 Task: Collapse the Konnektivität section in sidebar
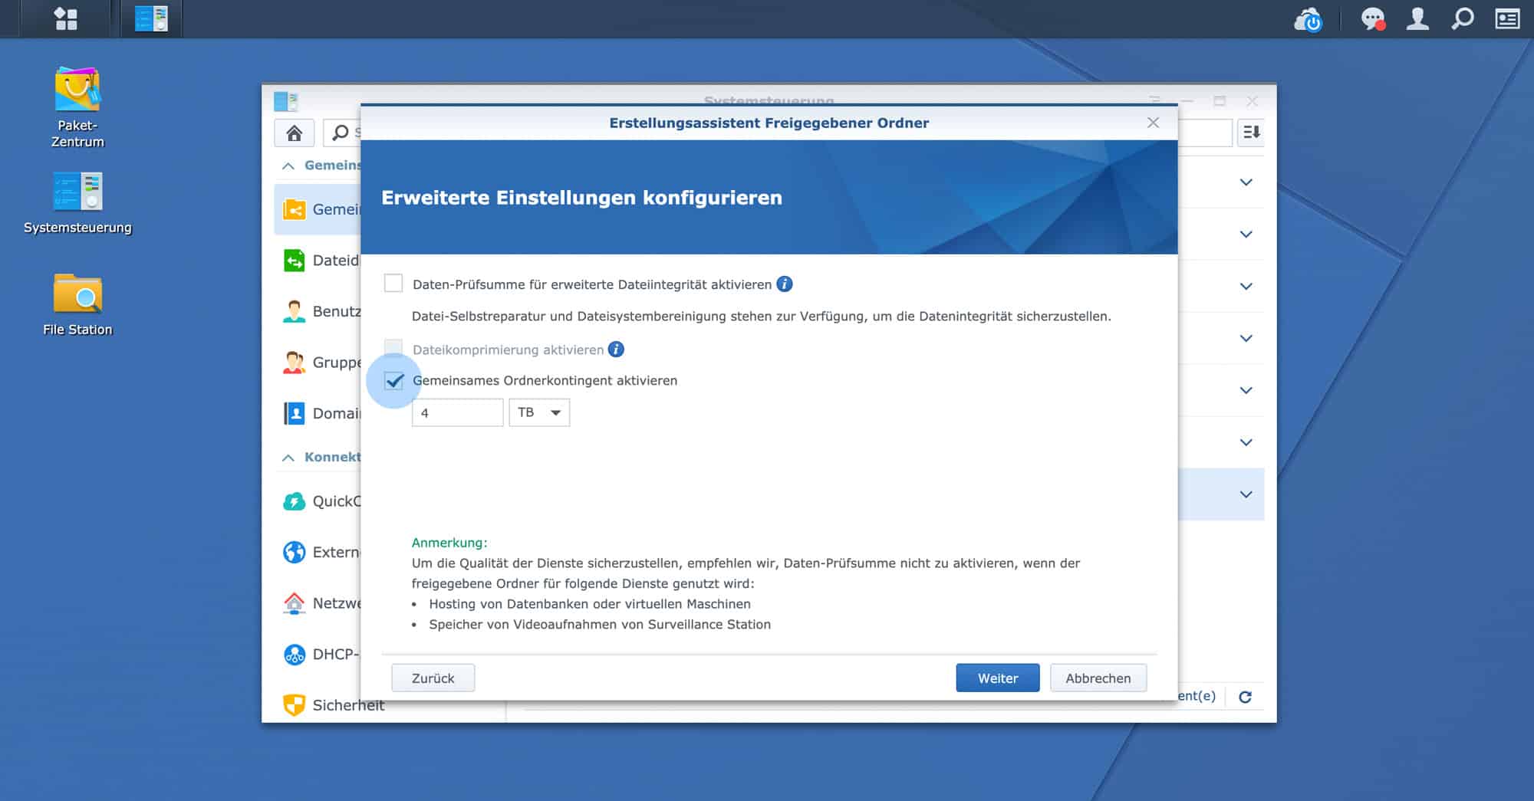[288, 458]
